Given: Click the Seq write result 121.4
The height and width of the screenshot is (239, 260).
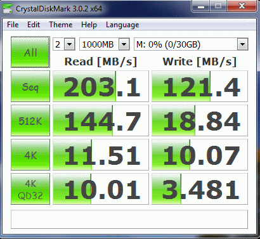Looking at the screenshot, I should [x=200, y=86].
